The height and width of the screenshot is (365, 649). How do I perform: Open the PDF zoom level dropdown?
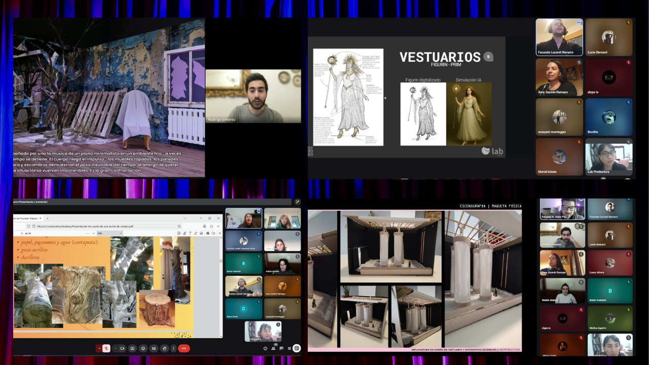109,233
